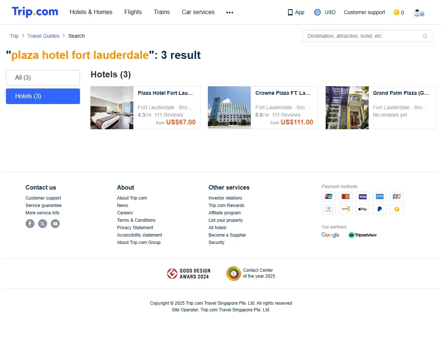Click the American Express payment icon
Viewport: 442px width, 341px height.
(x=380, y=197)
